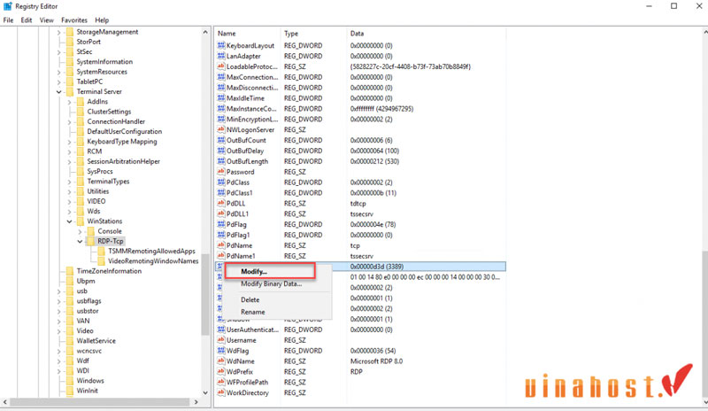Click the PdName string value icon
708x411 pixels.
(x=220, y=245)
